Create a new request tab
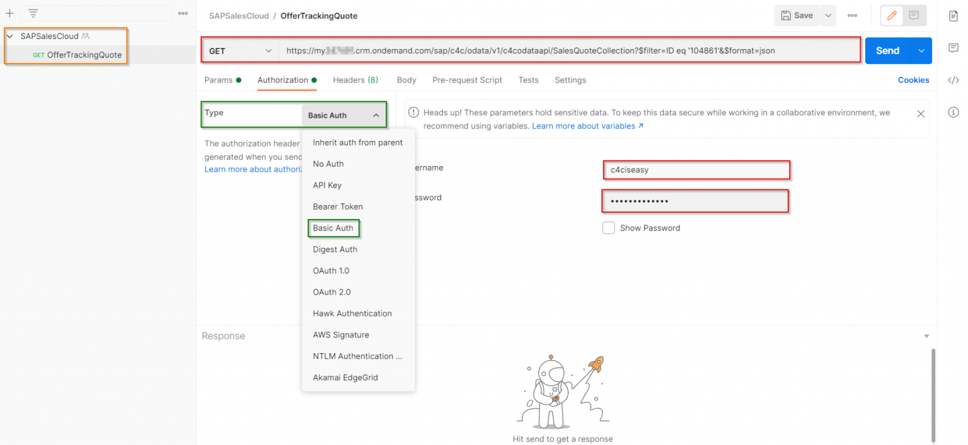 [9, 13]
